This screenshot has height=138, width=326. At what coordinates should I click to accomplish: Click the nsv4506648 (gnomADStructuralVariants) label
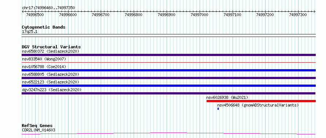258,105
